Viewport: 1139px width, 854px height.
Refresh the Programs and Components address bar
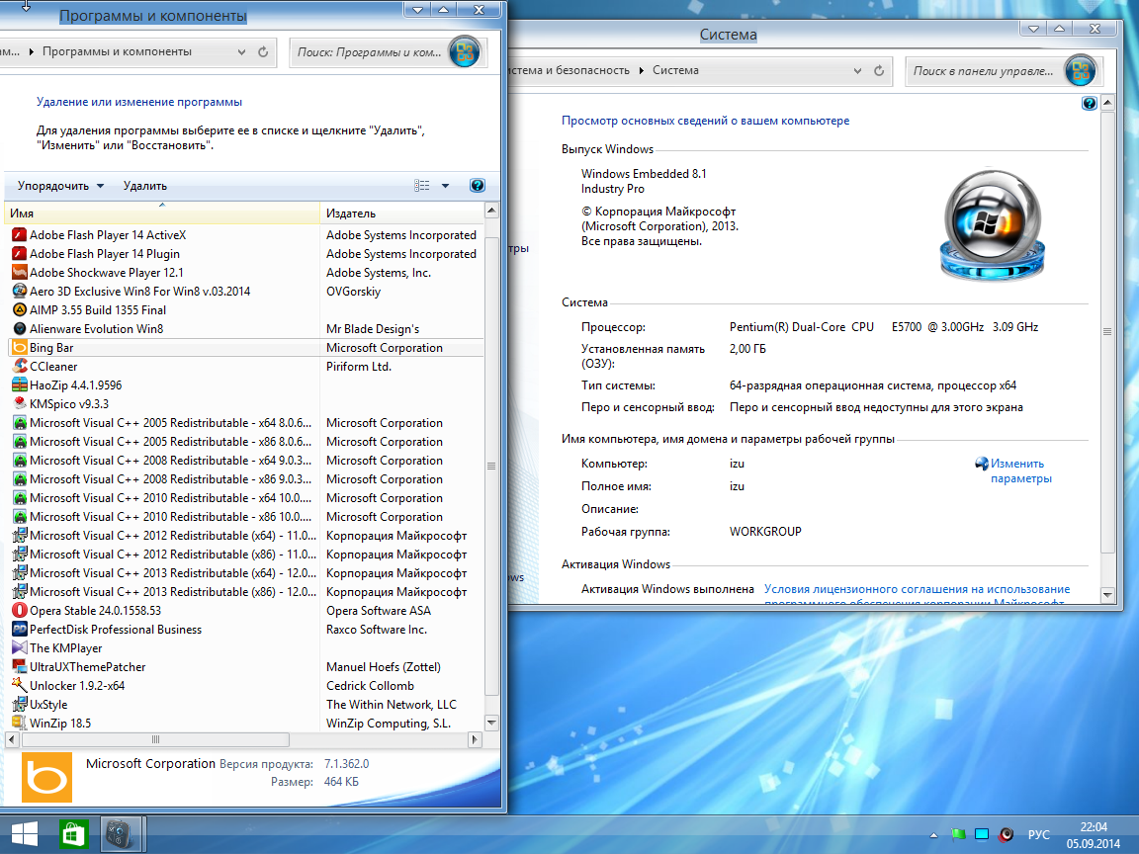pyautogui.click(x=263, y=52)
